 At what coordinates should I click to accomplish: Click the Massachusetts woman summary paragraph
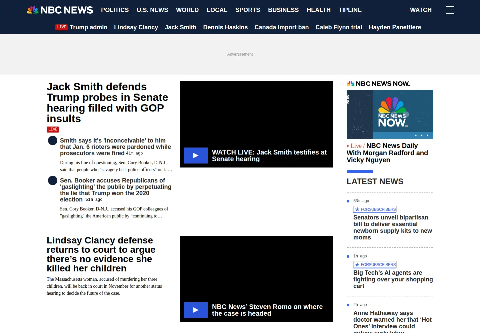tap(104, 286)
